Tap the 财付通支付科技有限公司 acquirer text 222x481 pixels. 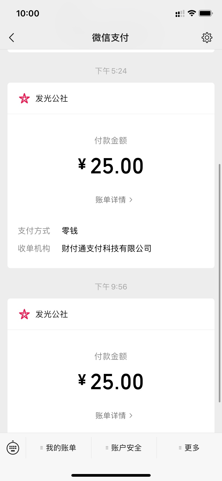(106, 249)
